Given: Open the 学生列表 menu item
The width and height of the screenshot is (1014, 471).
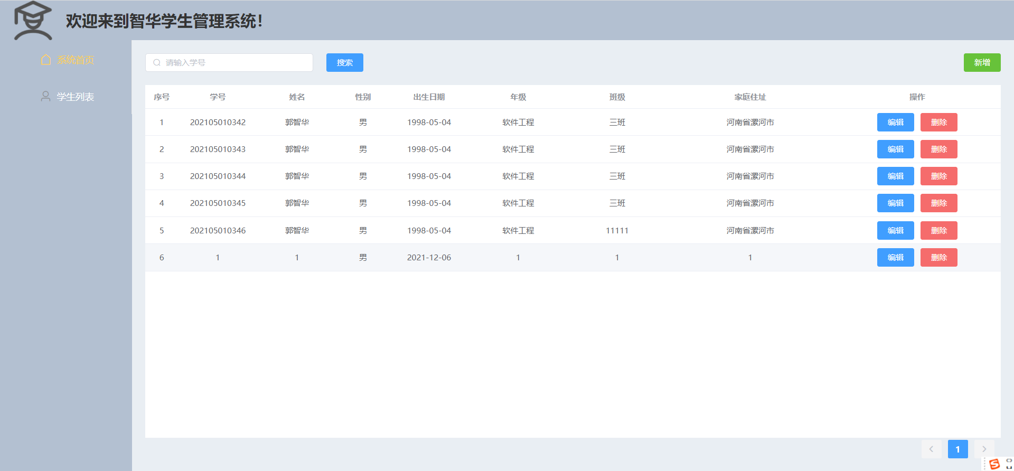Looking at the screenshot, I should click(x=65, y=97).
